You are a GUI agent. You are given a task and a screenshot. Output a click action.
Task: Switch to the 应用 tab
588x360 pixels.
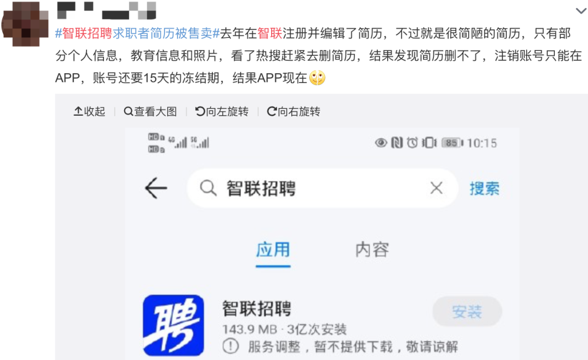tap(273, 250)
